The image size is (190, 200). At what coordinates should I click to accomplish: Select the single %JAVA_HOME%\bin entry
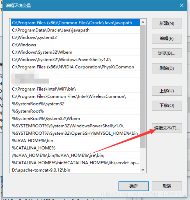point(75,141)
